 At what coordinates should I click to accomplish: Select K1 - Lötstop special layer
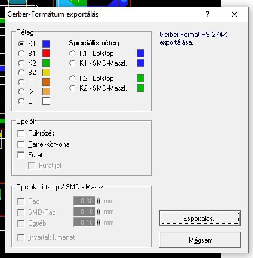tap(72, 54)
